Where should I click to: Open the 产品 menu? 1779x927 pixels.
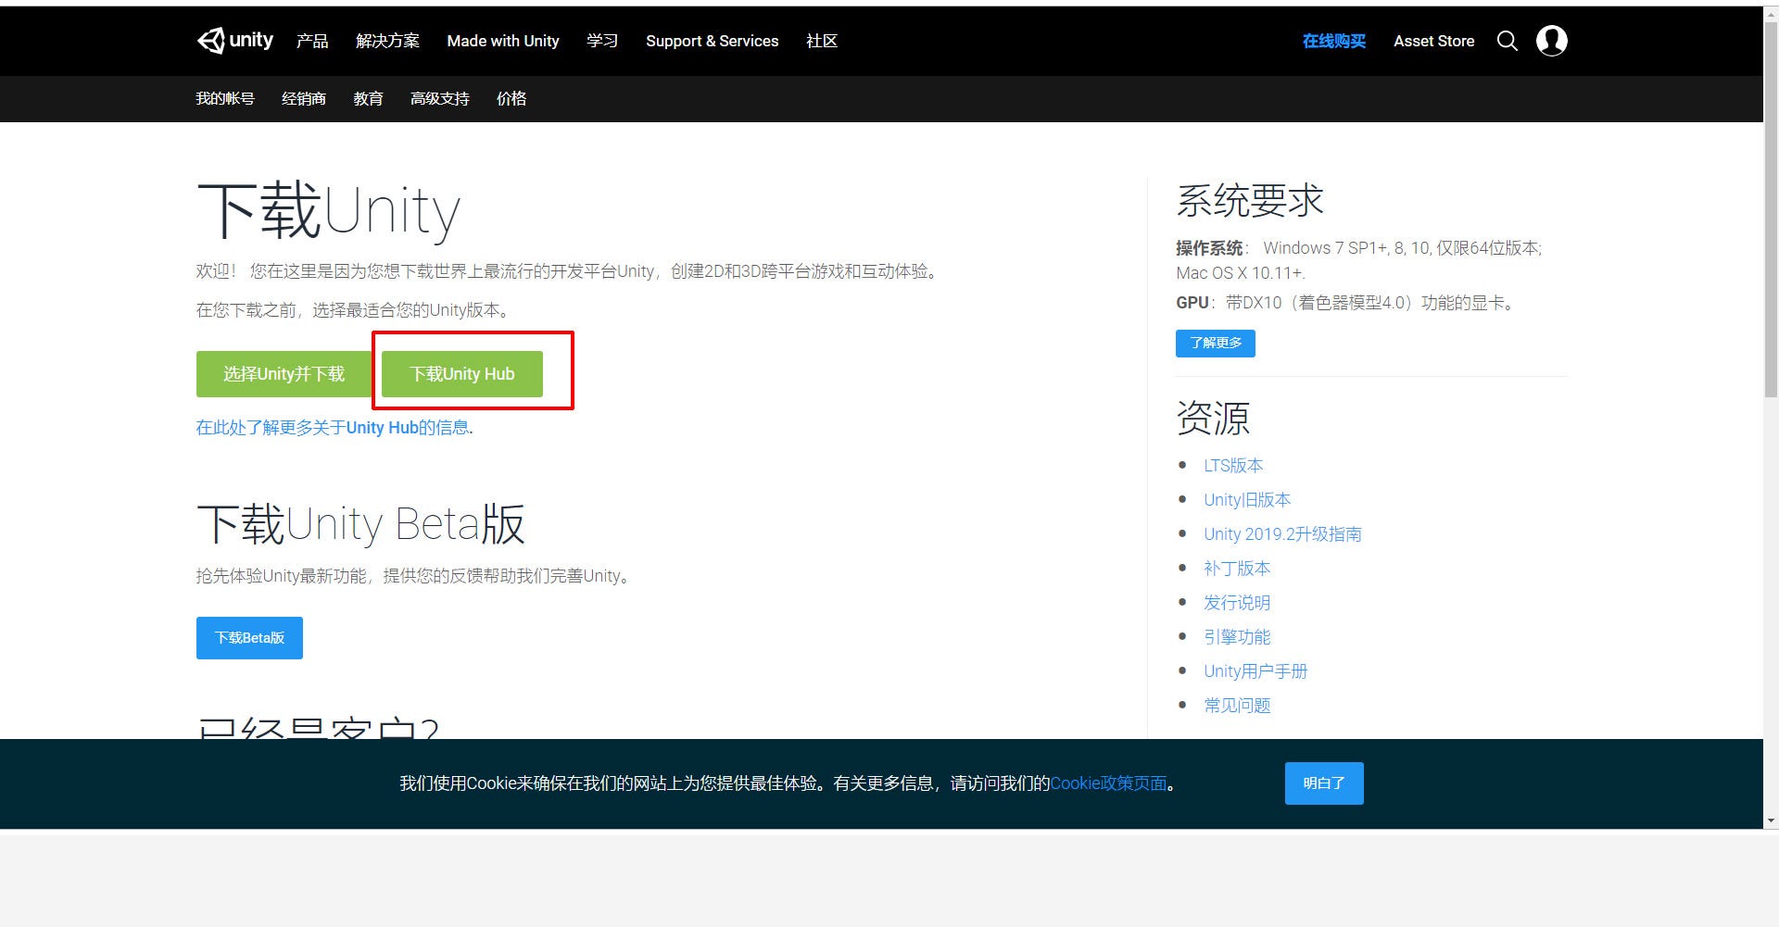point(312,41)
